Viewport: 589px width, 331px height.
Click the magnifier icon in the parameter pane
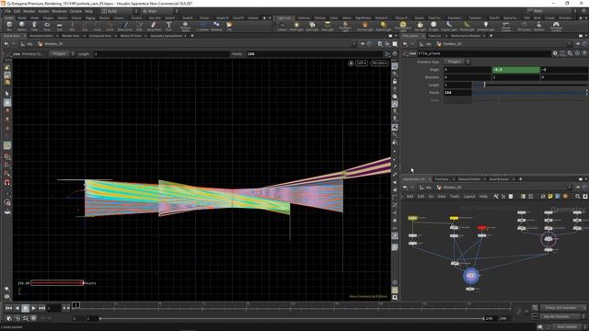pyautogui.click(x=570, y=53)
